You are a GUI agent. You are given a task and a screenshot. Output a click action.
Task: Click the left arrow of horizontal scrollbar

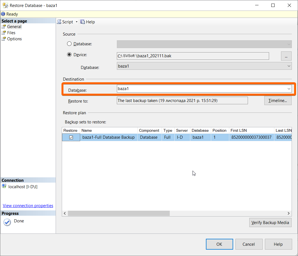65,213
